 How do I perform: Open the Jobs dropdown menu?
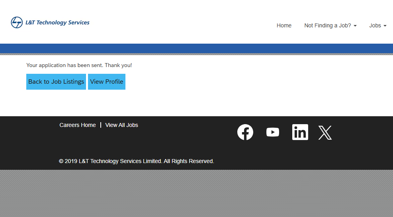coord(375,25)
